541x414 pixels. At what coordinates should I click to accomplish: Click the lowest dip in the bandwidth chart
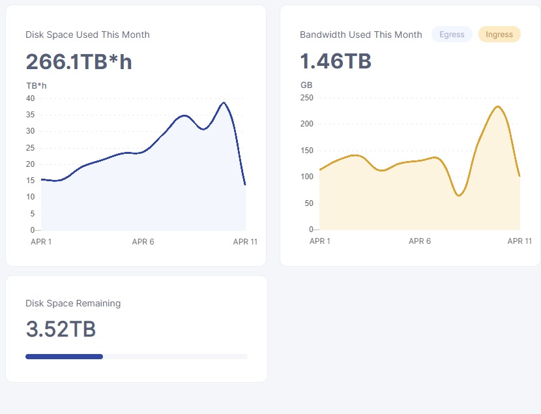coord(459,195)
